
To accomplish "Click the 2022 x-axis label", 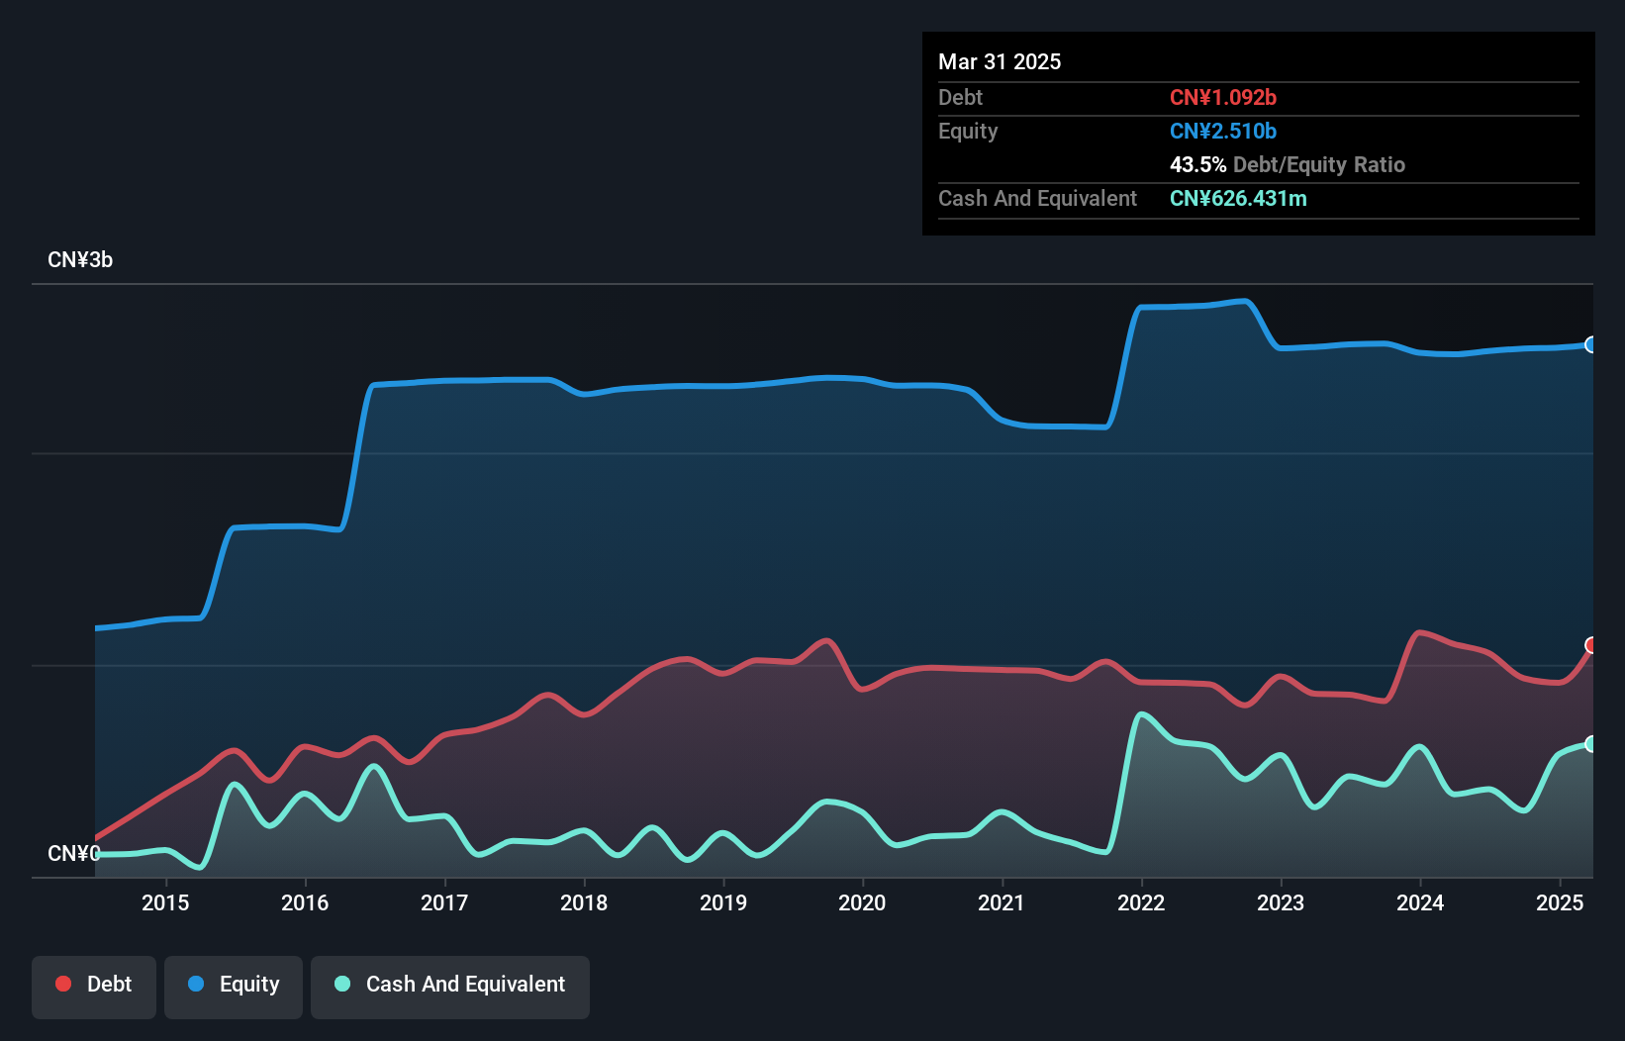I will click(1141, 902).
